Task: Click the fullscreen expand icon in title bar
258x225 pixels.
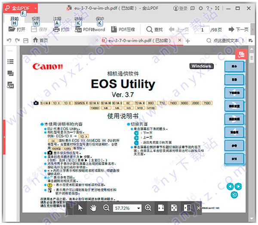Action: [217, 8]
